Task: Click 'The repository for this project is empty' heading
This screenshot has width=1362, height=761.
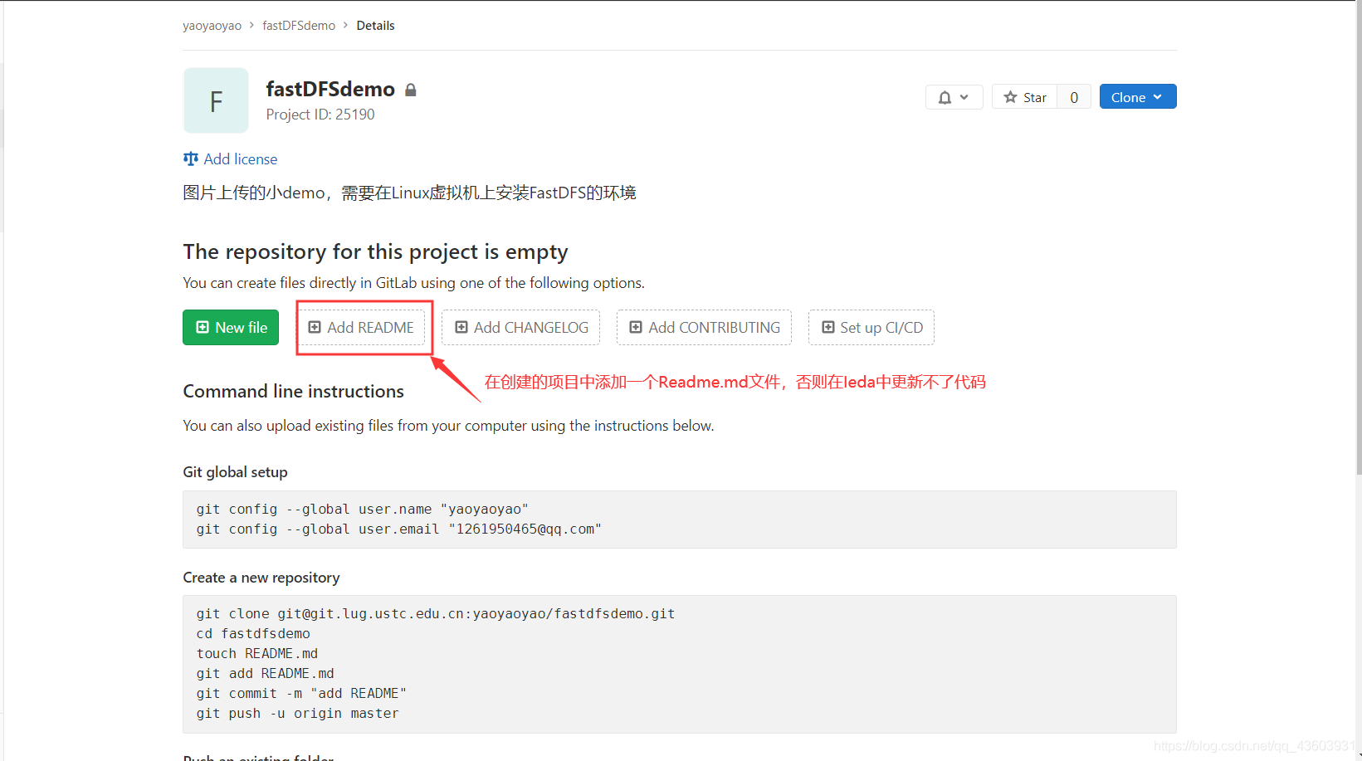Action: click(375, 251)
